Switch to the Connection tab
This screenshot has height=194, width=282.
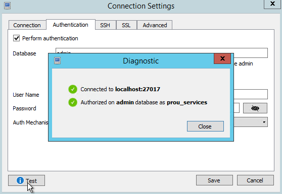pos(27,25)
